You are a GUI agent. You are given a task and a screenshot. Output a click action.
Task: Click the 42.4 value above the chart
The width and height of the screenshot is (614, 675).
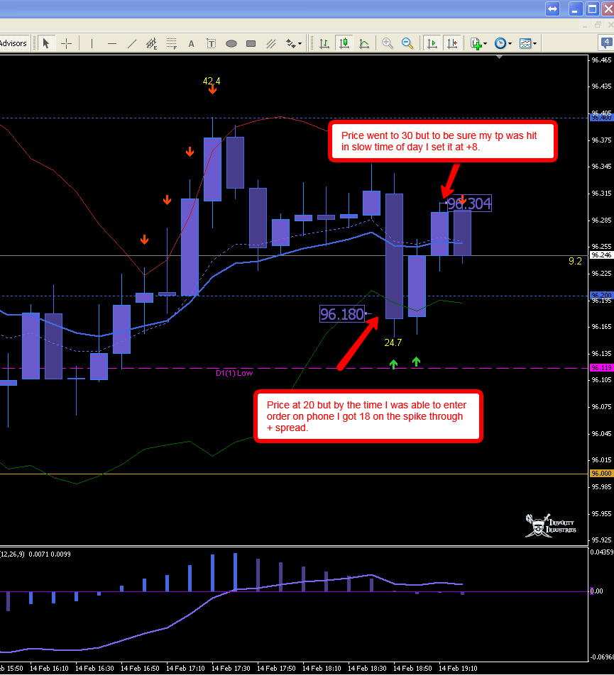point(212,81)
